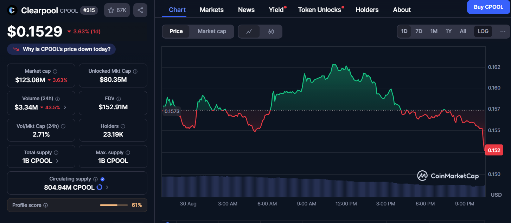The height and width of the screenshot is (223, 511).
Task: Set chart range to 1D
Action: click(x=404, y=31)
